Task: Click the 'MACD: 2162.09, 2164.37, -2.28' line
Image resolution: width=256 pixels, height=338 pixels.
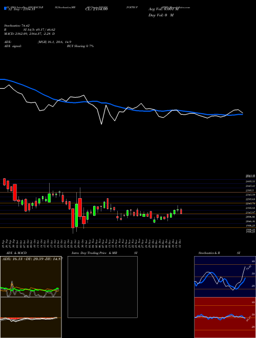Action: click(29, 34)
